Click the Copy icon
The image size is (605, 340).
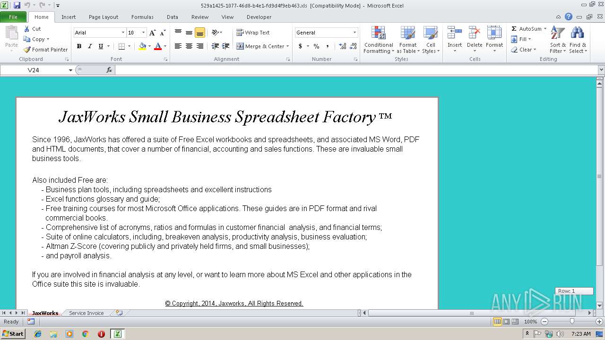(27, 39)
